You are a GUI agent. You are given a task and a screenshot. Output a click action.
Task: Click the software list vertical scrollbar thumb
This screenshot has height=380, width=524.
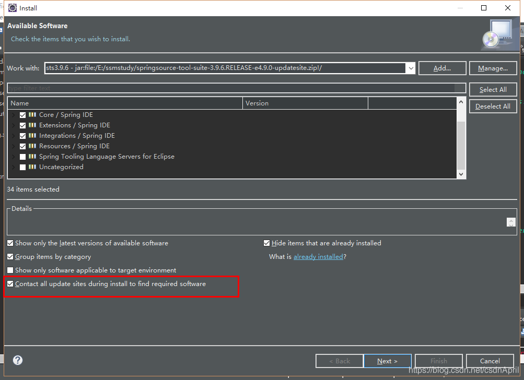point(461,146)
